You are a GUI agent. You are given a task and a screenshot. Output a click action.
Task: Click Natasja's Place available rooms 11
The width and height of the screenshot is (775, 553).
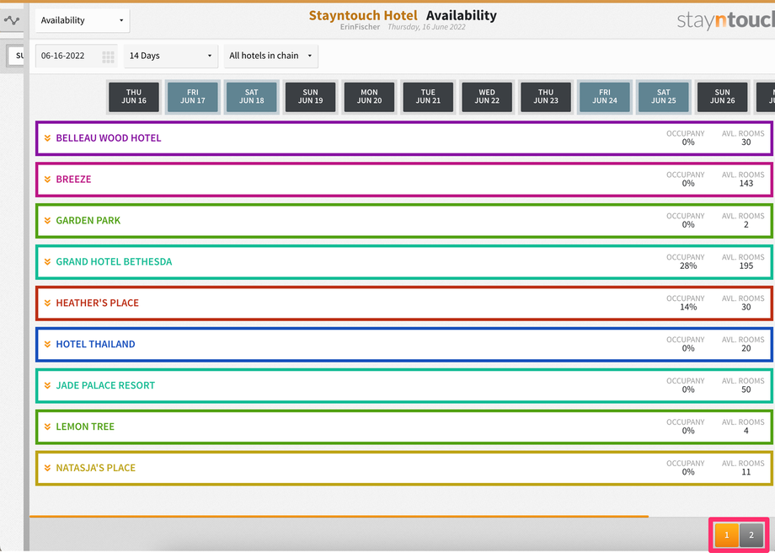746,472
